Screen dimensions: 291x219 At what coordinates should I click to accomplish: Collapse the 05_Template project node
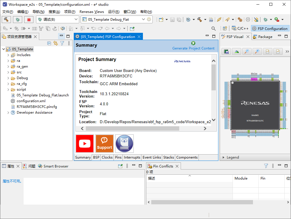click(x=3, y=49)
